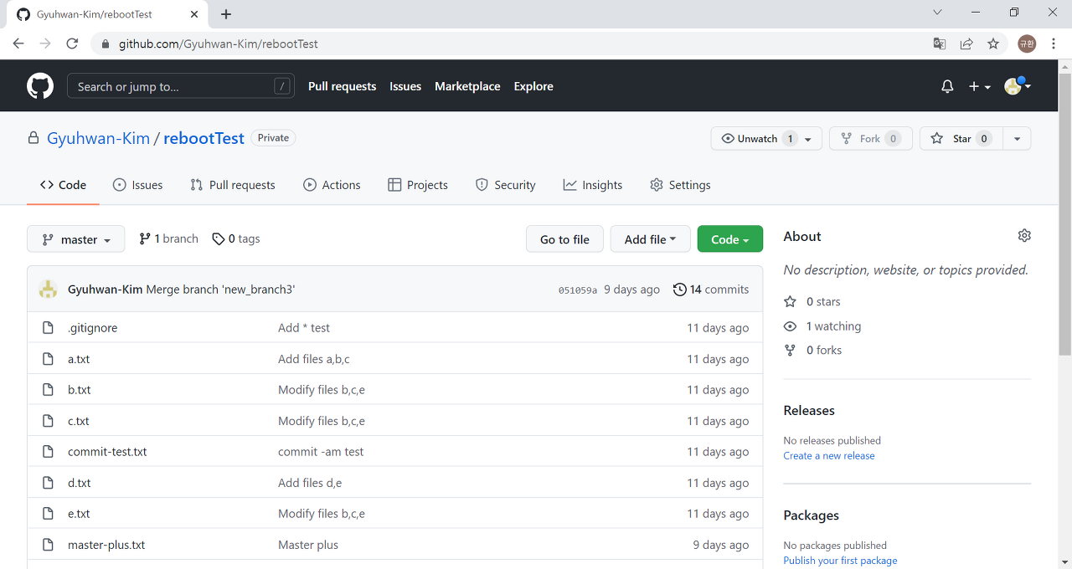
Task: Open the tab search chevron
Action: click(937, 12)
